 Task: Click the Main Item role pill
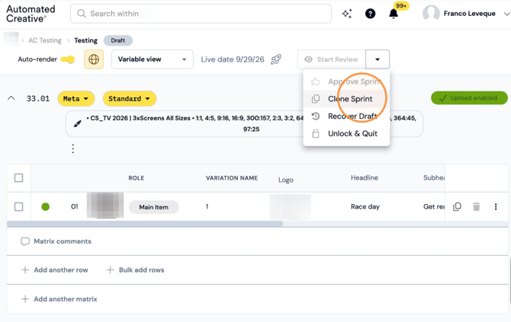click(x=153, y=207)
